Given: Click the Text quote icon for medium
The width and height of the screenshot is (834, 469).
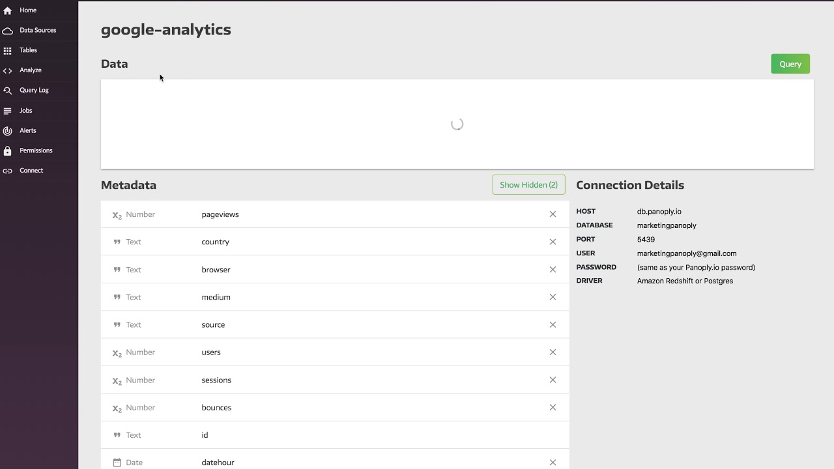Looking at the screenshot, I should [117, 297].
